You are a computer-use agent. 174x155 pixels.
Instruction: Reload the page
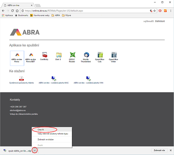[x=12, y=11]
